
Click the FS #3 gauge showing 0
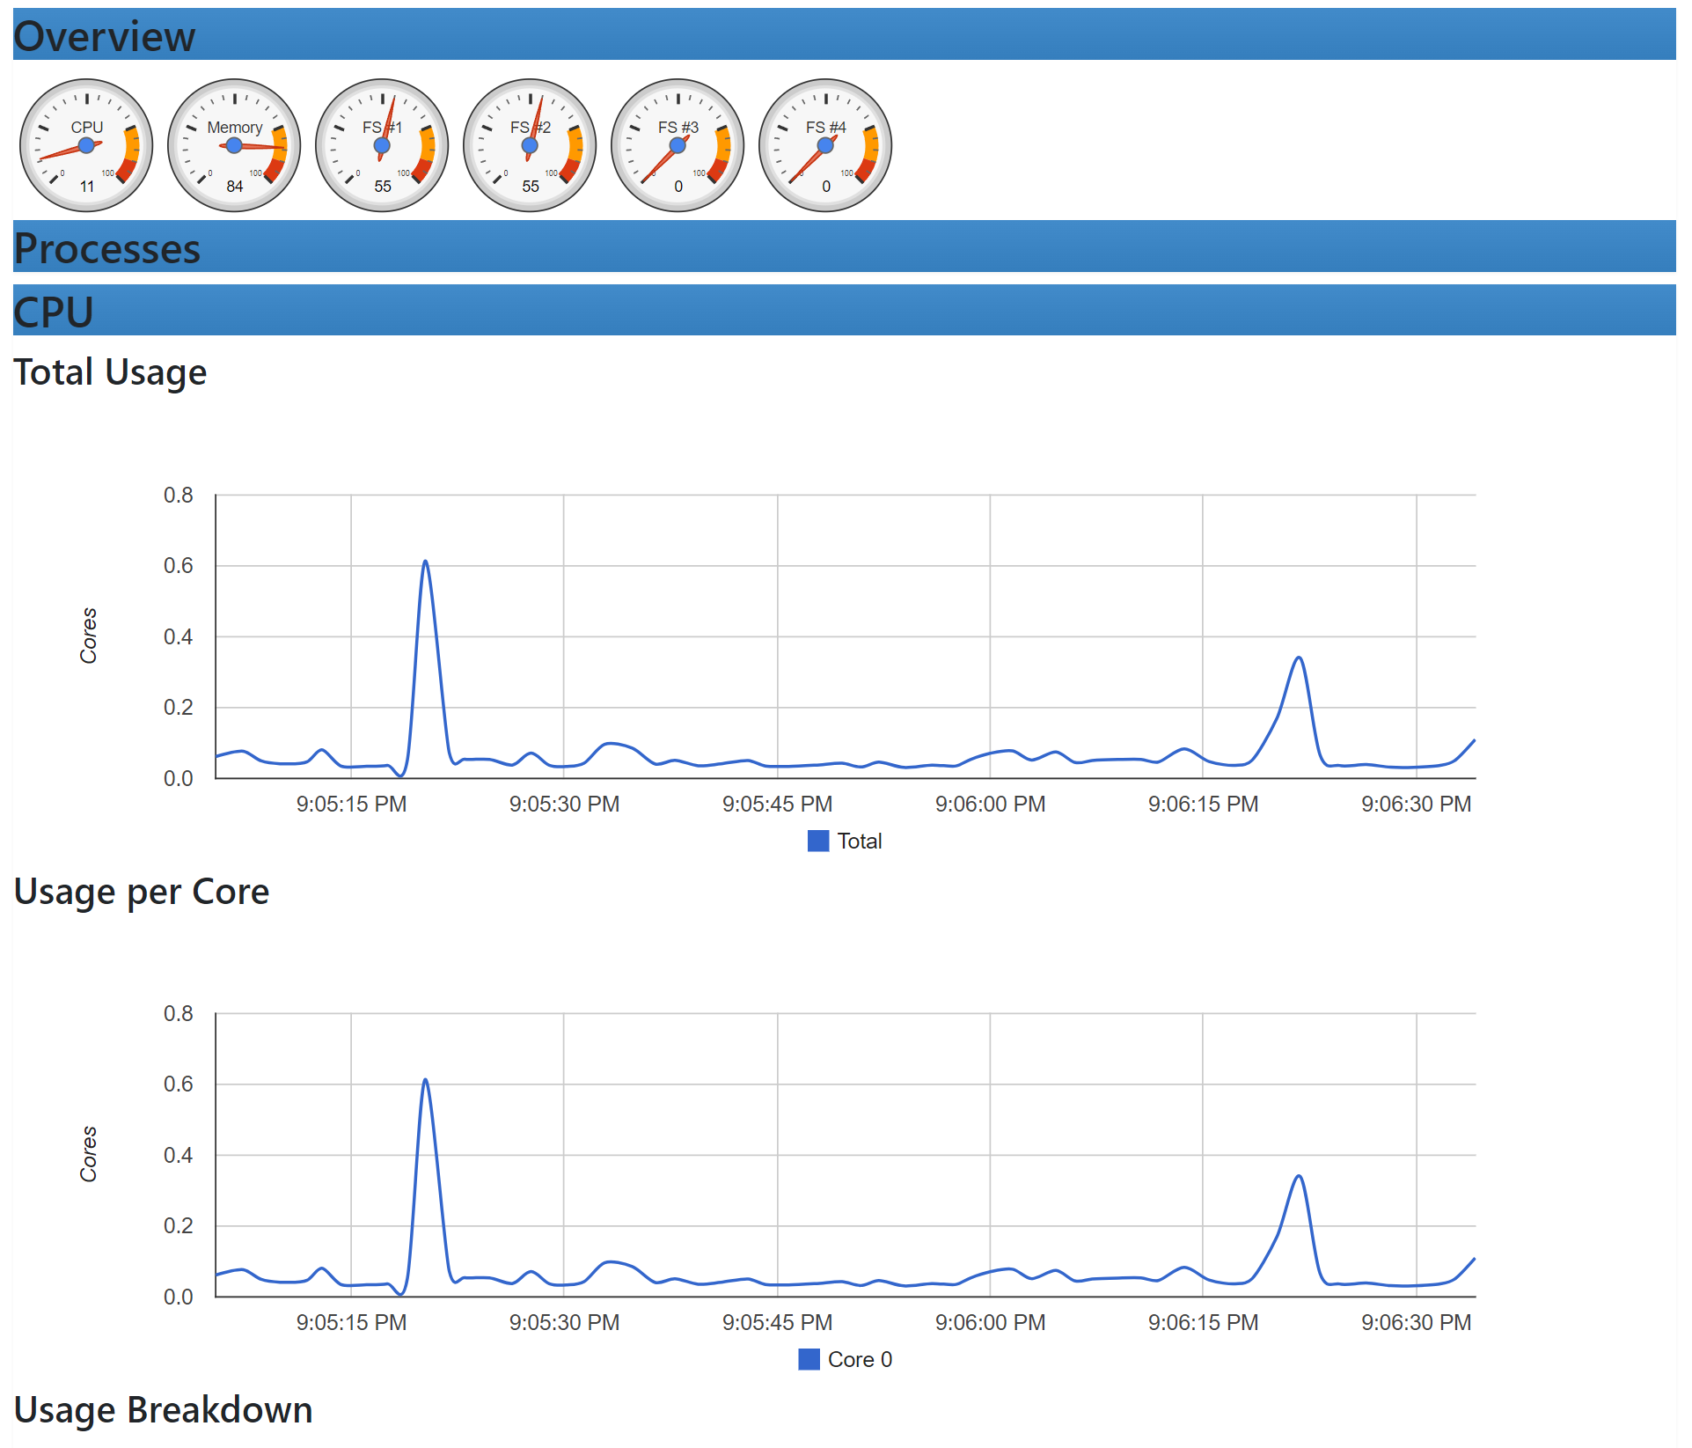click(677, 143)
